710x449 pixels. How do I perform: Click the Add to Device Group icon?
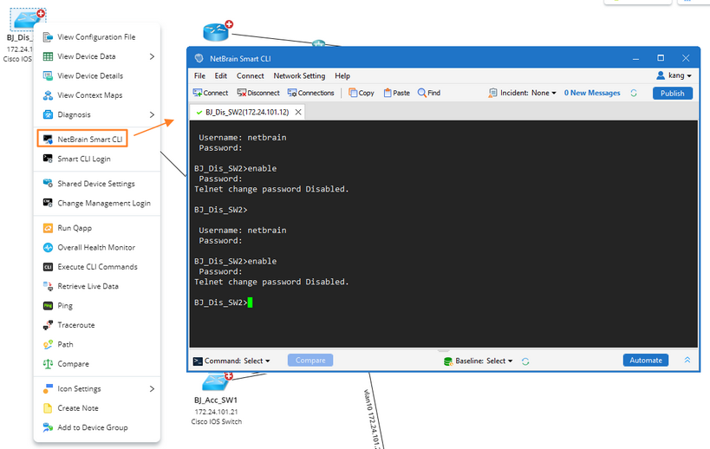48,427
